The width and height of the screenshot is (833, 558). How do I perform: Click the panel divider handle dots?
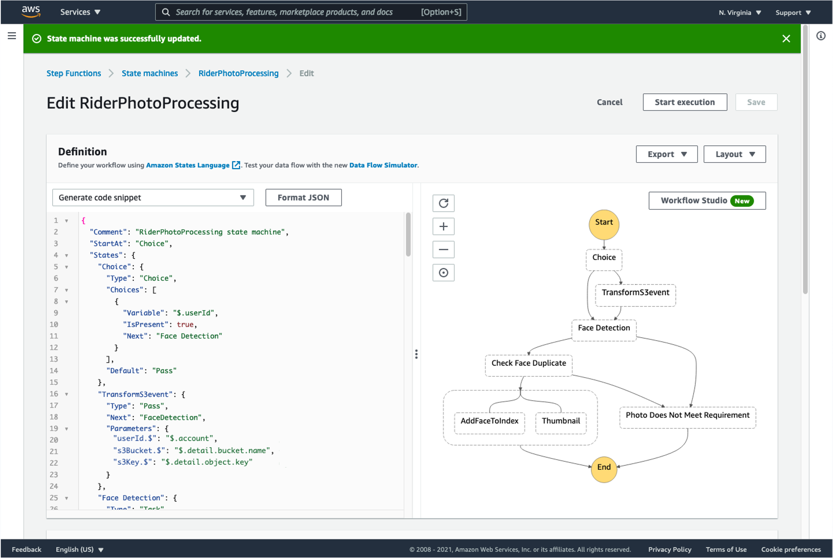pyautogui.click(x=416, y=354)
